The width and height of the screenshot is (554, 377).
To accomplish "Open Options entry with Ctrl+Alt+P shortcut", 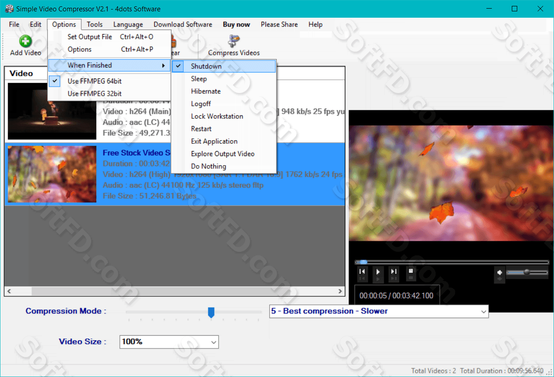I will [109, 49].
